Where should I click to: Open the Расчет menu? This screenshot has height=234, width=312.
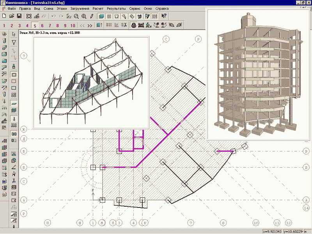98,8
